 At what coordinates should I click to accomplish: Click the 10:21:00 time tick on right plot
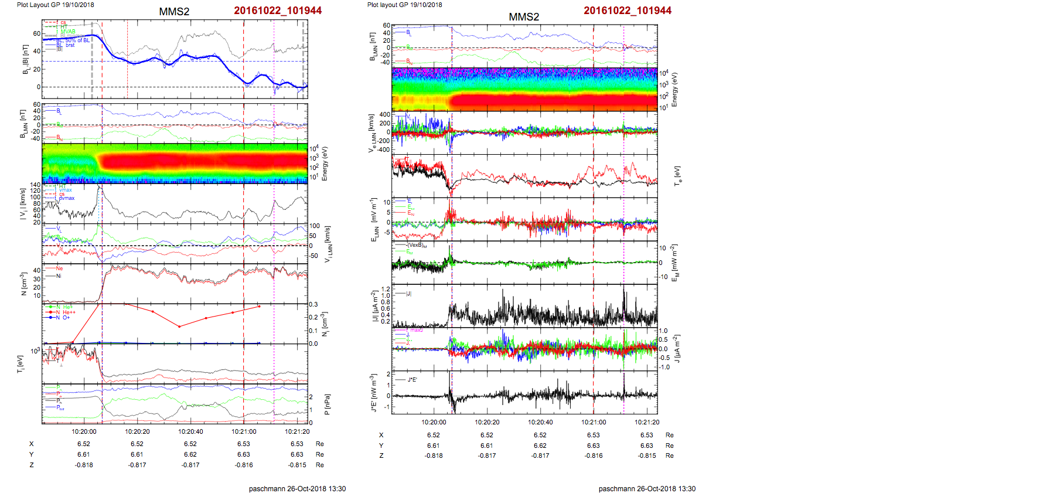pyautogui.click(x=594, y=422)
